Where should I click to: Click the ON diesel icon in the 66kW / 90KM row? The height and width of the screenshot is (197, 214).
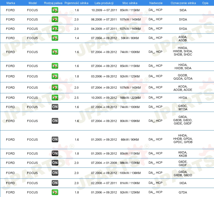(x=55, y=140)
